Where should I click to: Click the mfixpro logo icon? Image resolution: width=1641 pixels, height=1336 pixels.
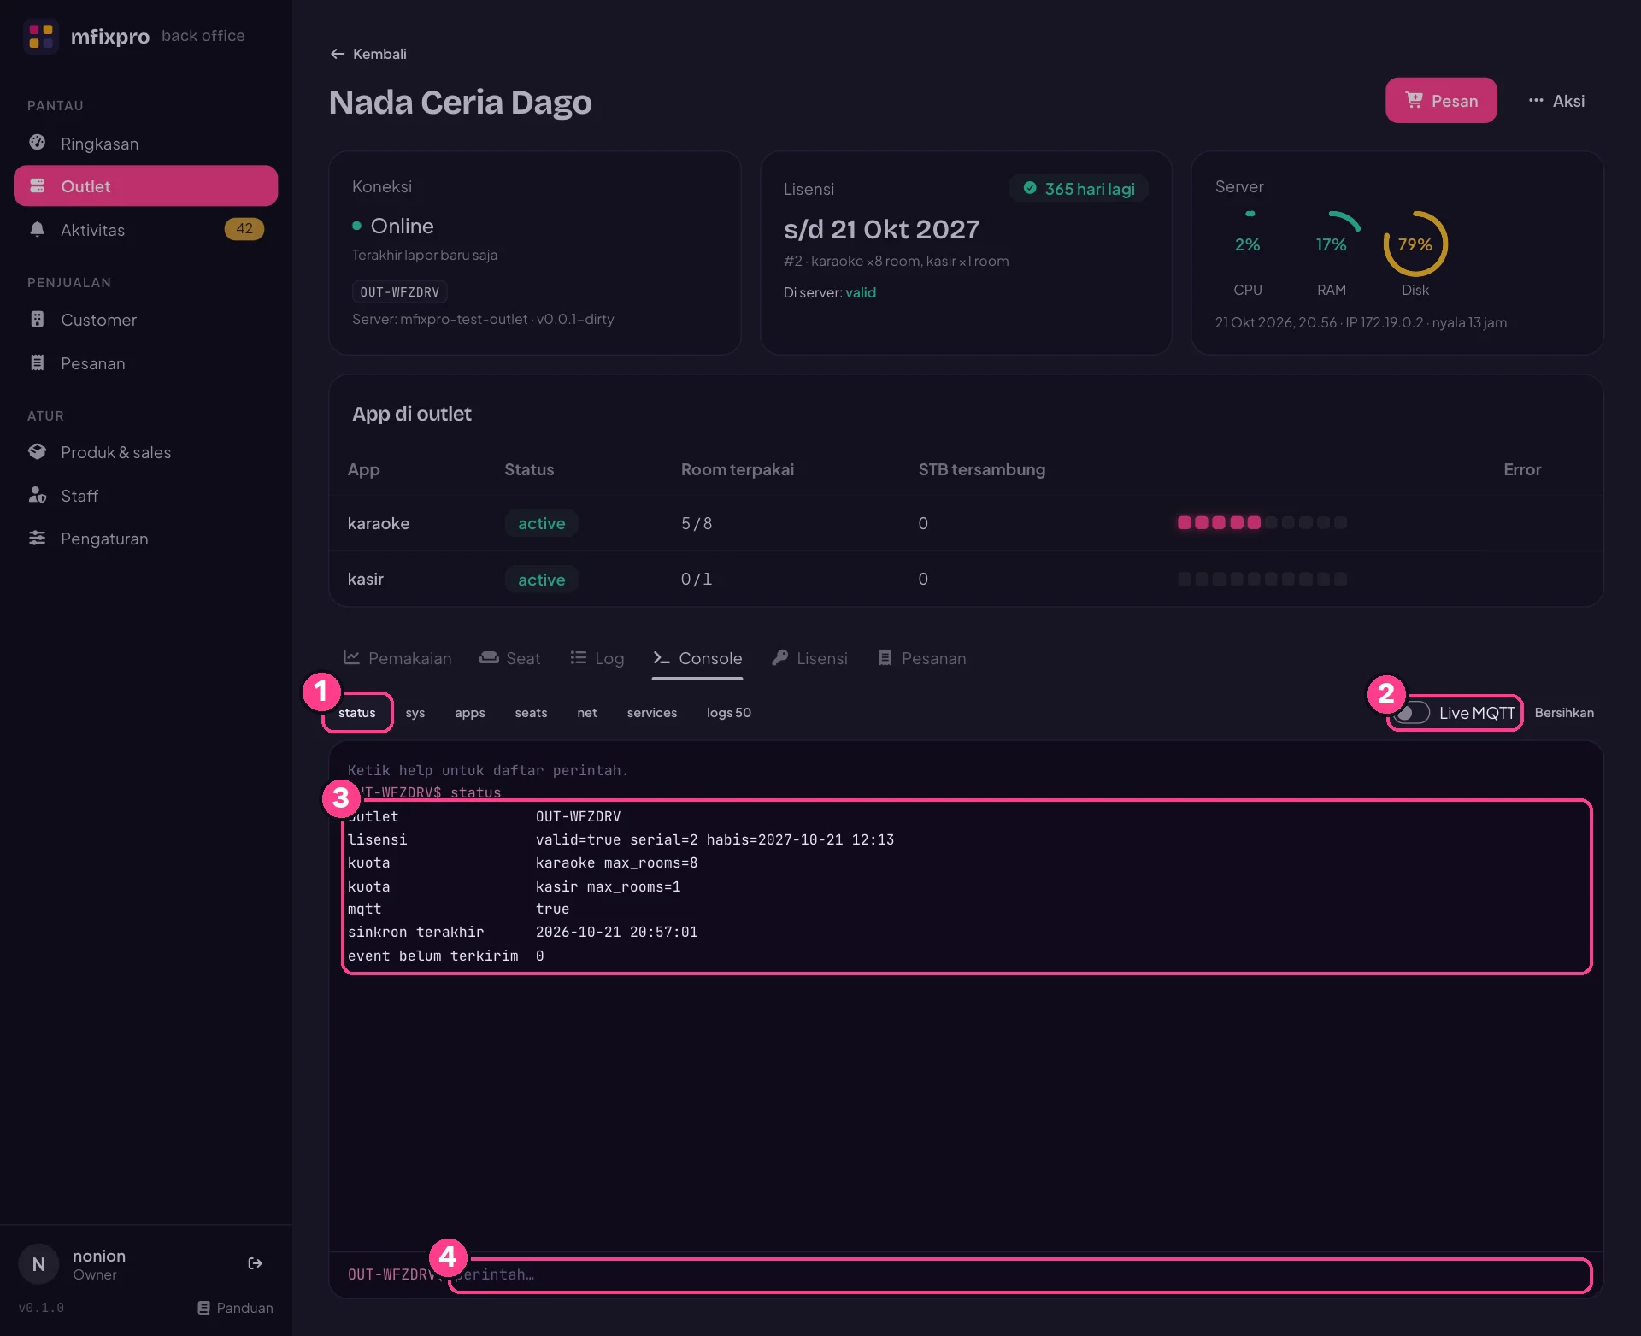tap(40, 36)
